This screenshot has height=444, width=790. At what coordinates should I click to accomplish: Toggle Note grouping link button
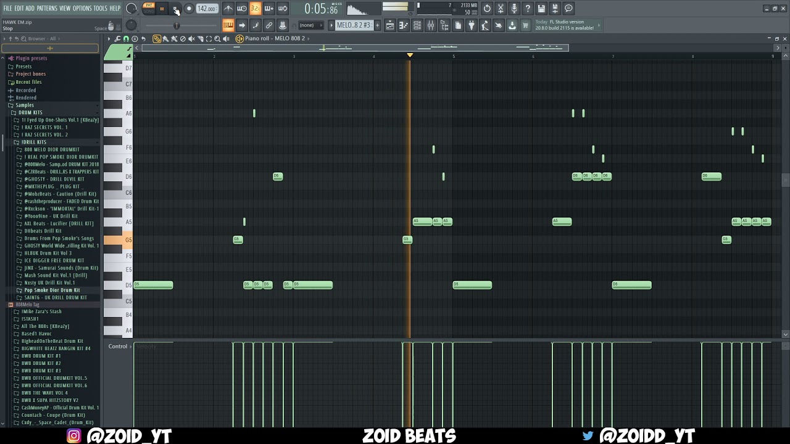point(268,25)
